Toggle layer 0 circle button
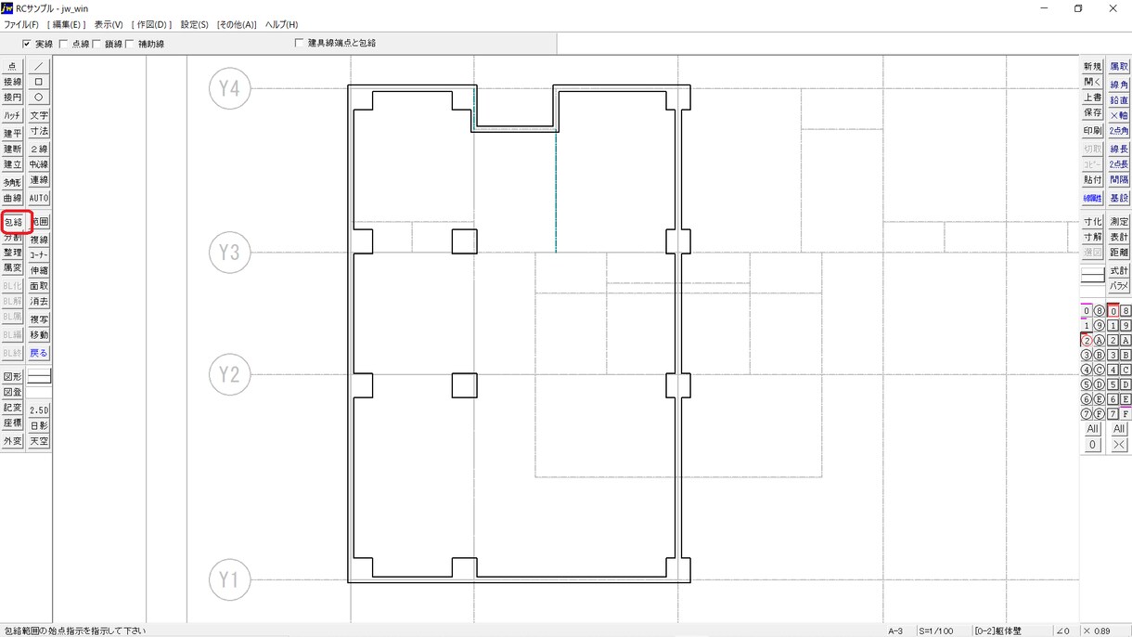The height and width of the screenshot is (637, 1132). click(x=1087, y=312)
